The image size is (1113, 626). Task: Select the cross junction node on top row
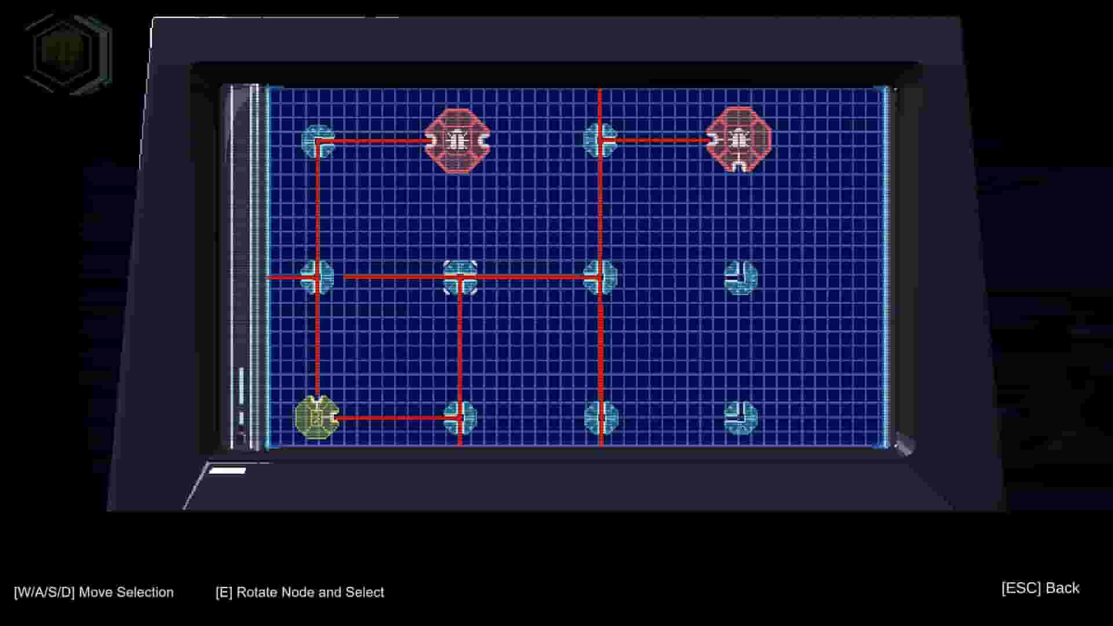click(601, 139)
